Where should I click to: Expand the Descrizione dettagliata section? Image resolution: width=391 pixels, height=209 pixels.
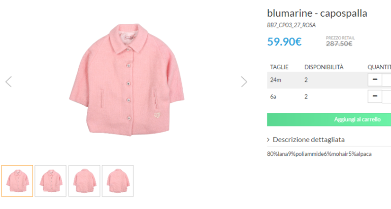310,139
